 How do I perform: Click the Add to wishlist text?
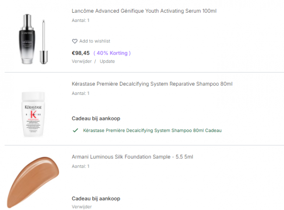94,41
